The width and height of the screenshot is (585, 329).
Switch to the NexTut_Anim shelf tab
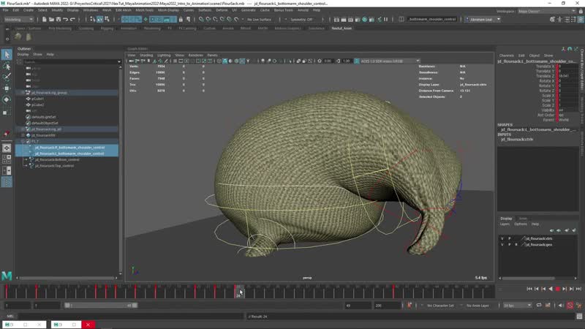pos(341,29)
